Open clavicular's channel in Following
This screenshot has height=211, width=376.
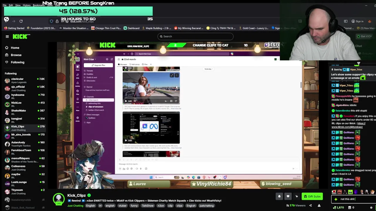(25, 81)
